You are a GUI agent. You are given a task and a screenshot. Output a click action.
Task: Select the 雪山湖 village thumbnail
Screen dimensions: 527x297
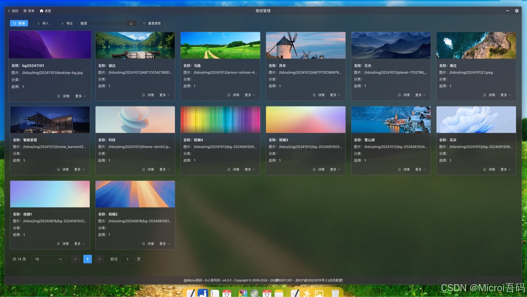click(391, 120)
